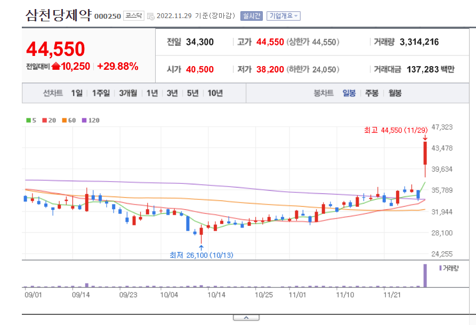
Task: Click the red 20-day moving average legend
Action: (x=49, y=120)
